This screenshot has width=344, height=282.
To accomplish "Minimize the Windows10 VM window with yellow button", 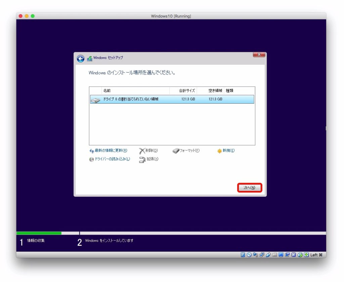I will click(27, 16).
